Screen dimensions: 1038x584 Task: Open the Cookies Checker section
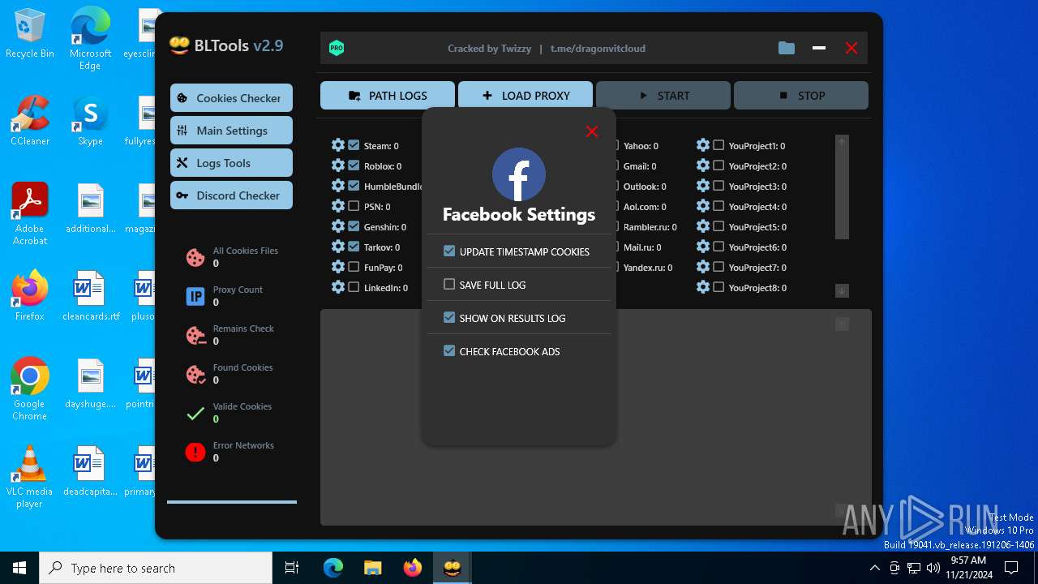click(x=231, y=98)
